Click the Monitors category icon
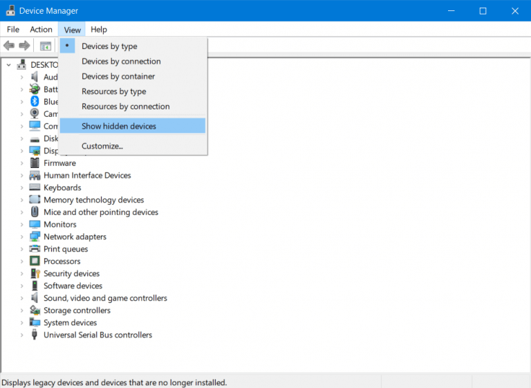 pyautogui.click(x=35, y=224)
